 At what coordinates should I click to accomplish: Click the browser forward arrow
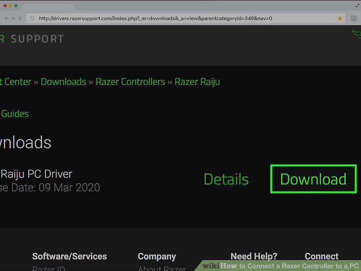coord(13,18)
